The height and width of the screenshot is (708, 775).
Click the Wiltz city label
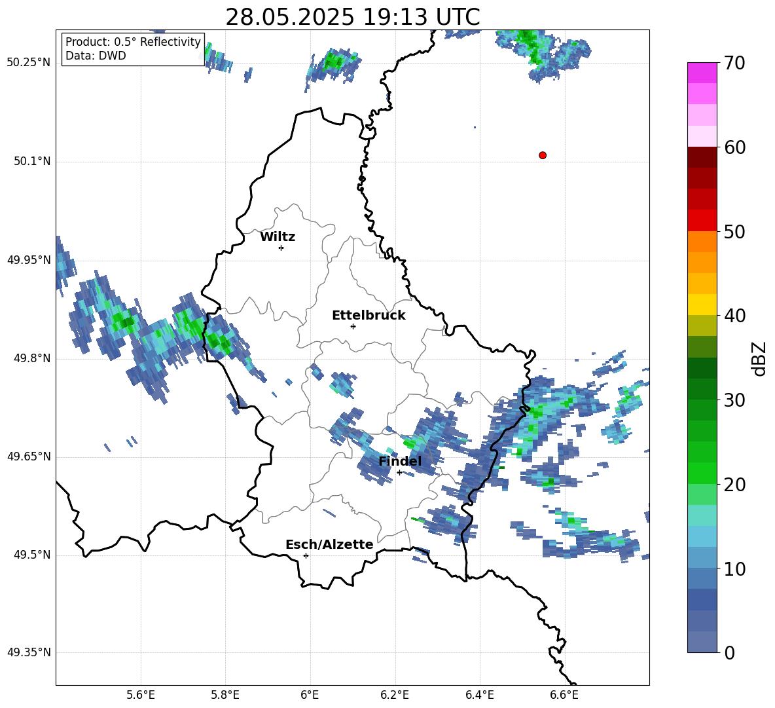coord(278,237)
